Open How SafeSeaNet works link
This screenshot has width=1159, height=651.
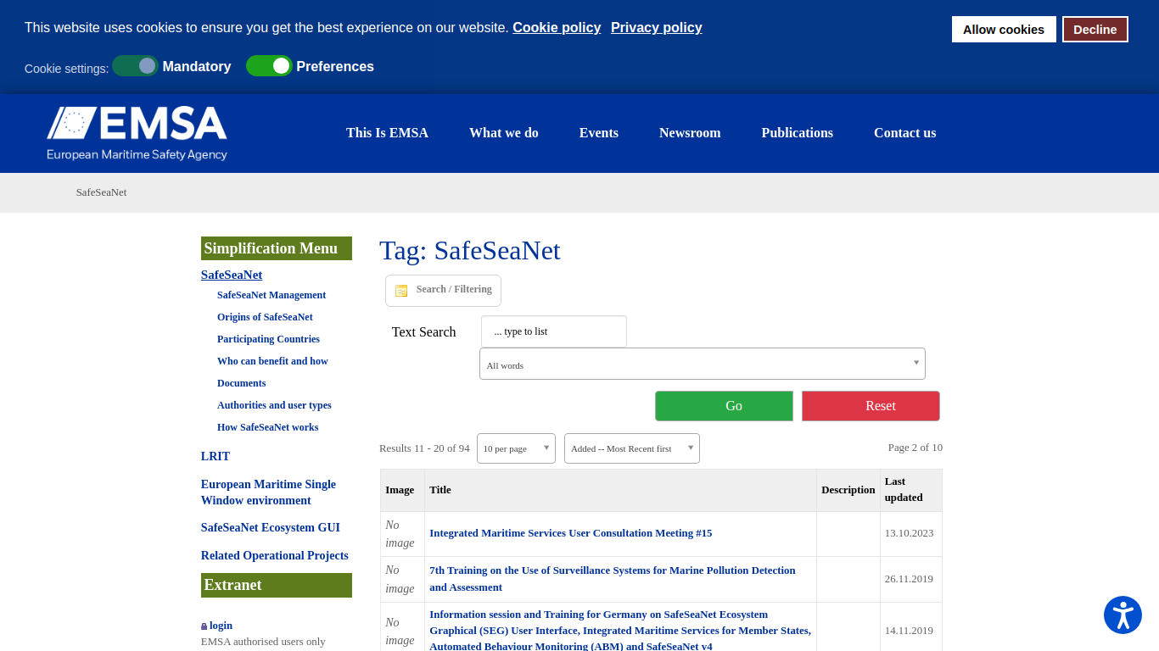(x=268, y=427)
